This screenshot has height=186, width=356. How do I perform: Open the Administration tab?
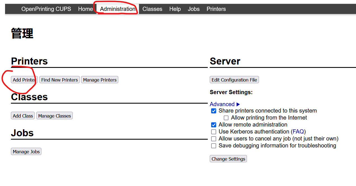coord(117,9)
